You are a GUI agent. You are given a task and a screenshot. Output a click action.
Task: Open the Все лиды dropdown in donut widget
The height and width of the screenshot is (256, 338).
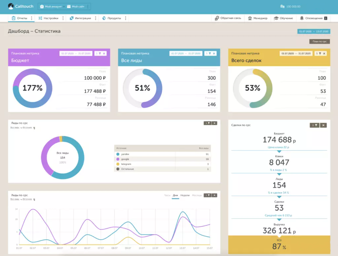16,128
